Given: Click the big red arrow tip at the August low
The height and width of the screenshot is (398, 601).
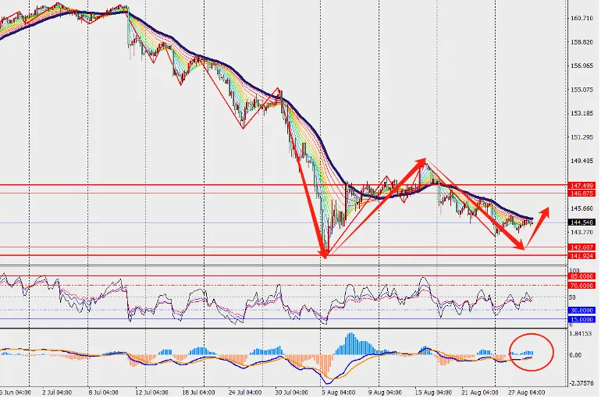Looking at the screenshot, I should [324, 254].
